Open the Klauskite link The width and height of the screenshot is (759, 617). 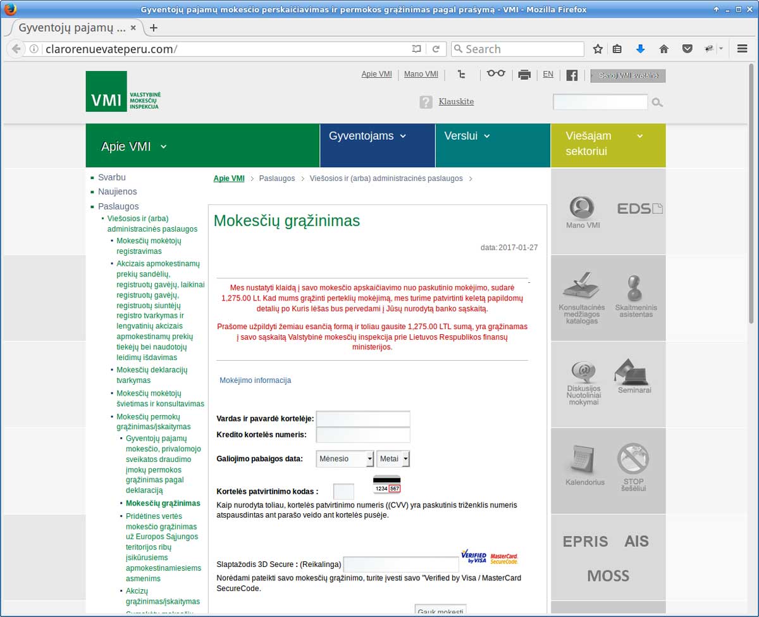pyautogui.click(x=456, y=102)
